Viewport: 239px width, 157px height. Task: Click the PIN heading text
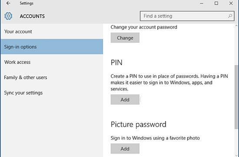116,62
